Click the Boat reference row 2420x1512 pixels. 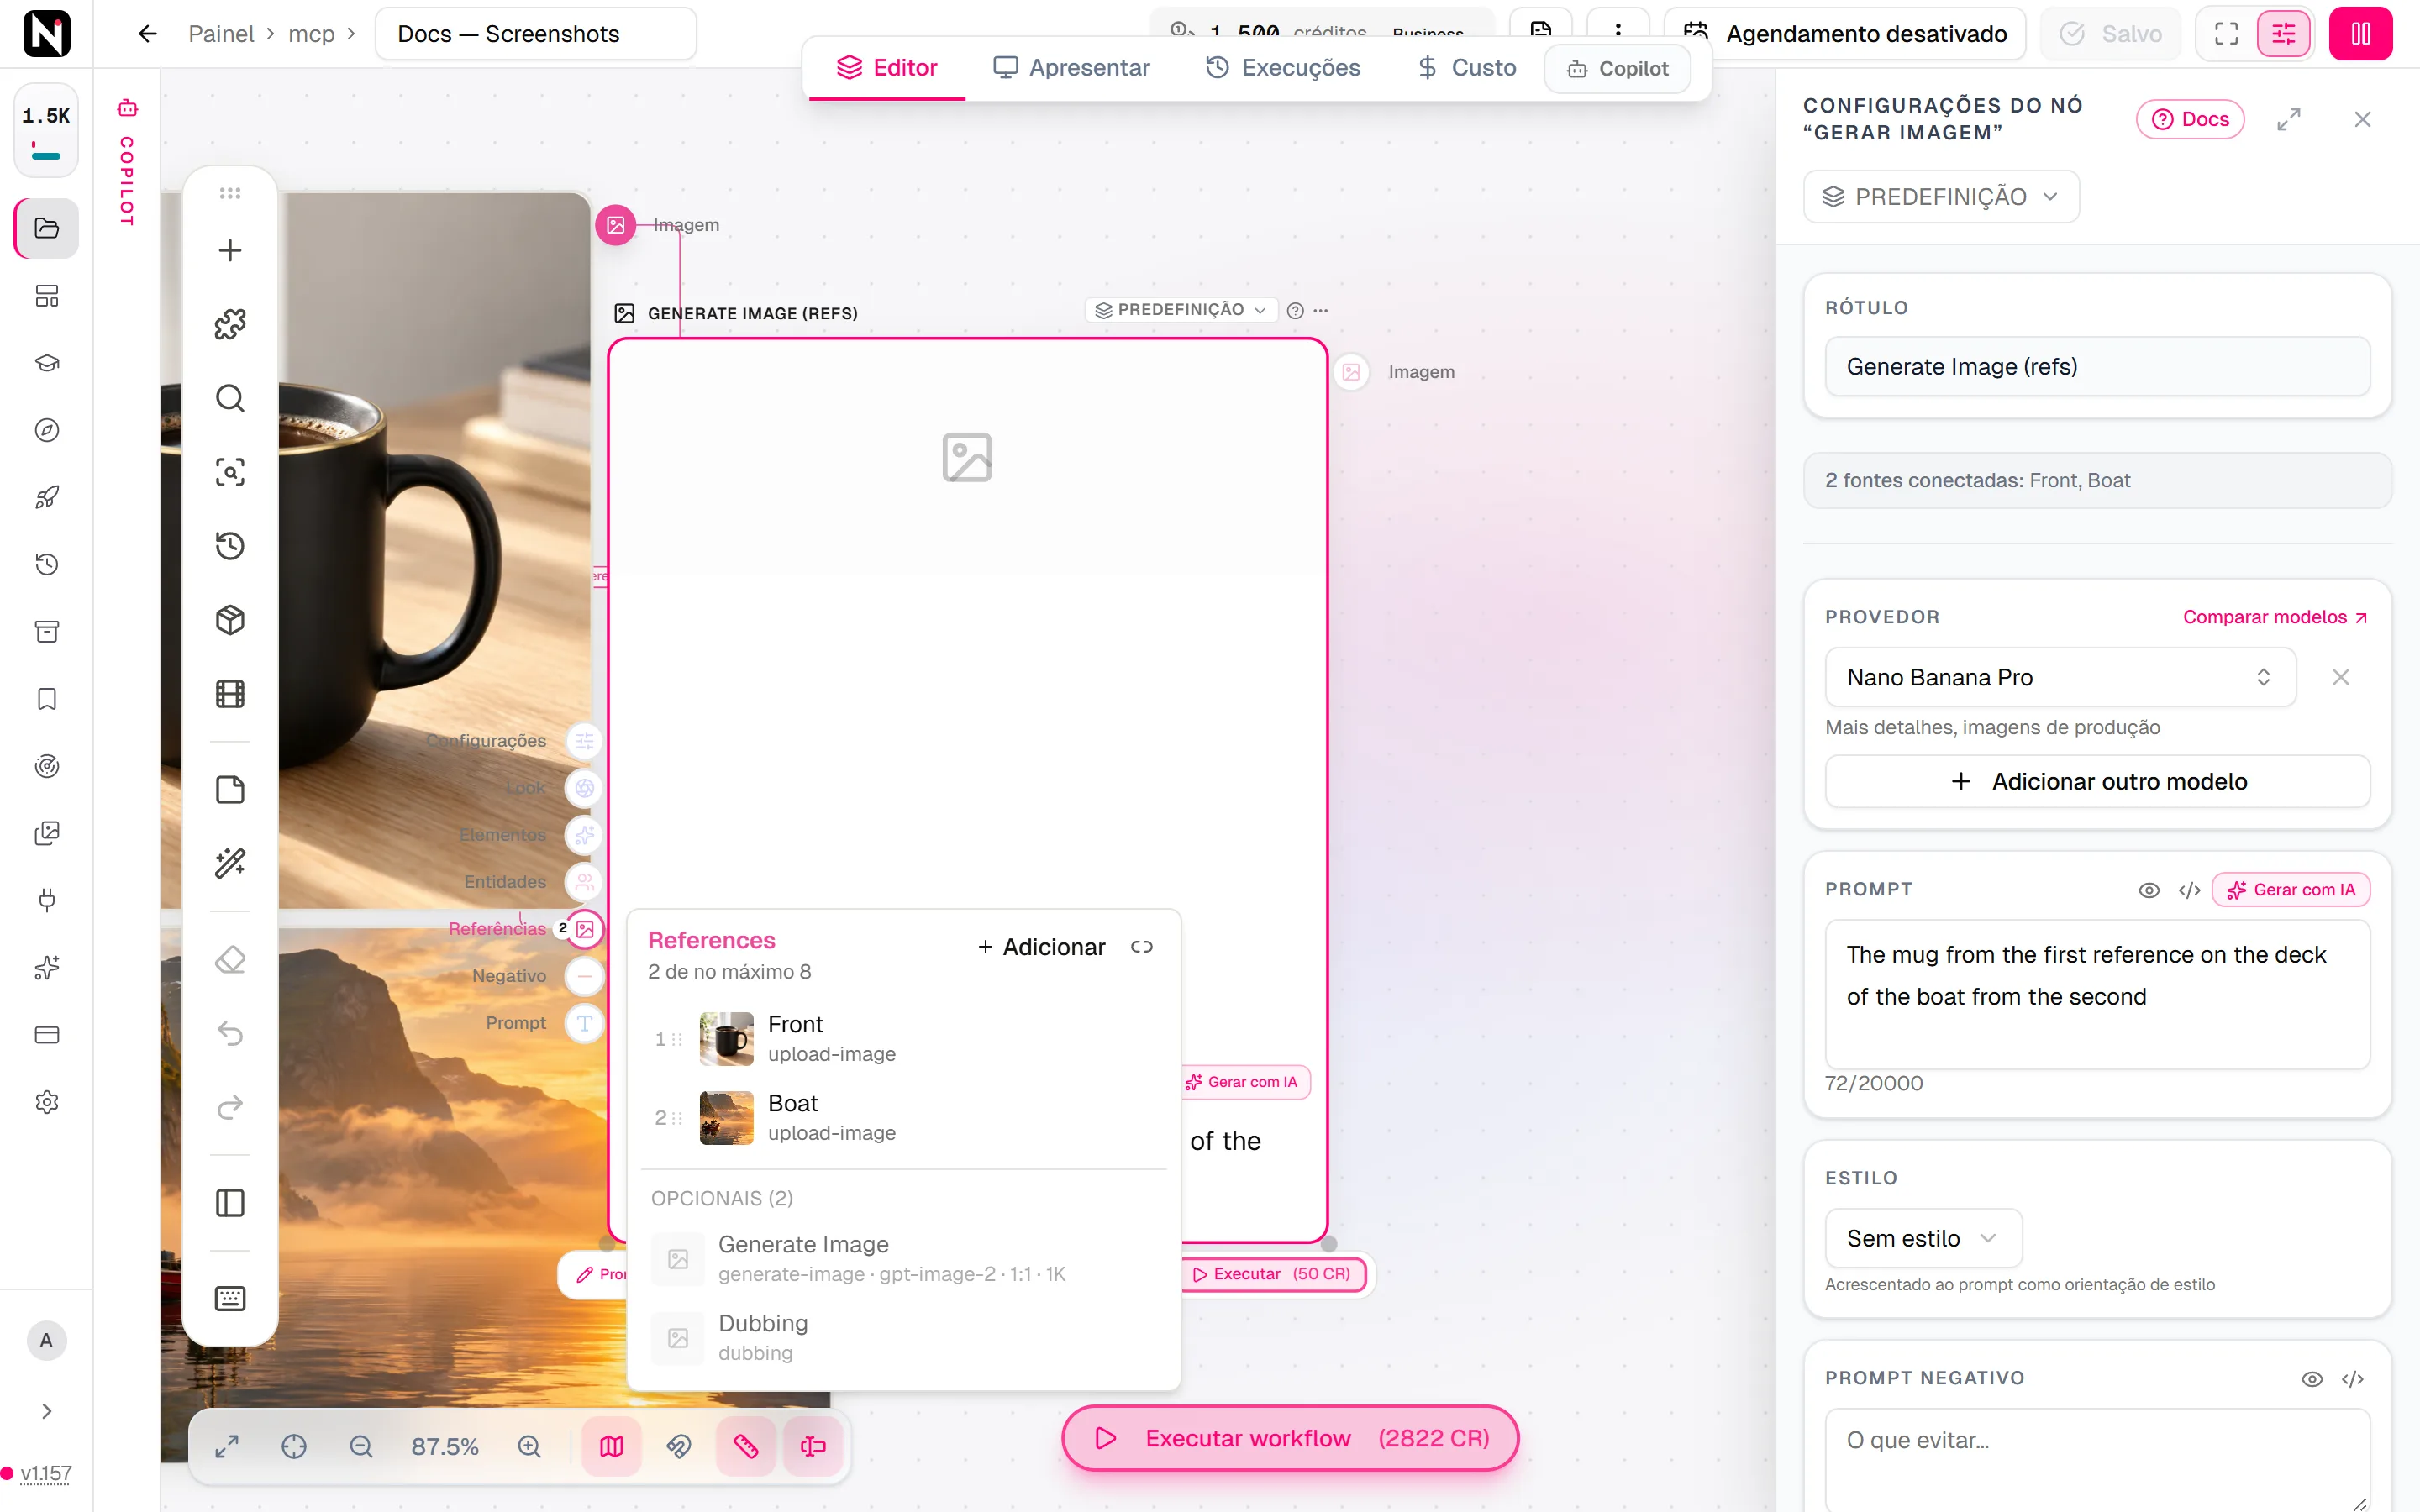[x=903, y=1118]
